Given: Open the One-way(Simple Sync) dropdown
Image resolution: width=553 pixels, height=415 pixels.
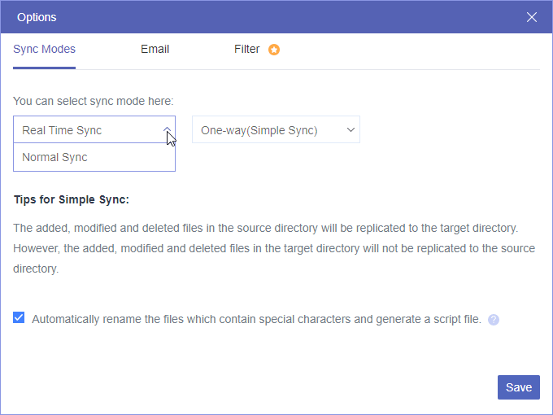Looking at the screenshot, I should click(276, 130).
